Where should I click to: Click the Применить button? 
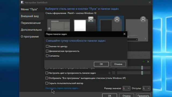point(143,95)
